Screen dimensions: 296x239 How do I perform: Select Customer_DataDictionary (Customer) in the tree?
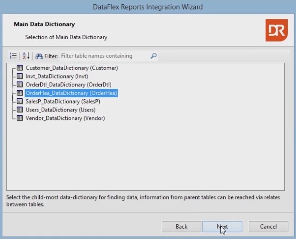(x=71, y=68)
